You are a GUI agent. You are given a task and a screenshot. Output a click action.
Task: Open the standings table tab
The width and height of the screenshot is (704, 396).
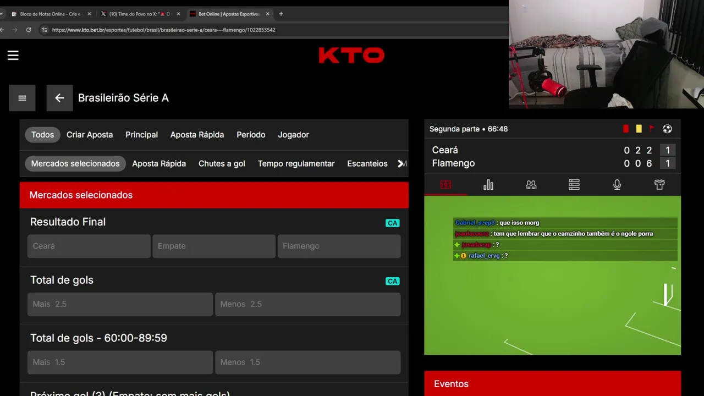coord(574,185)
